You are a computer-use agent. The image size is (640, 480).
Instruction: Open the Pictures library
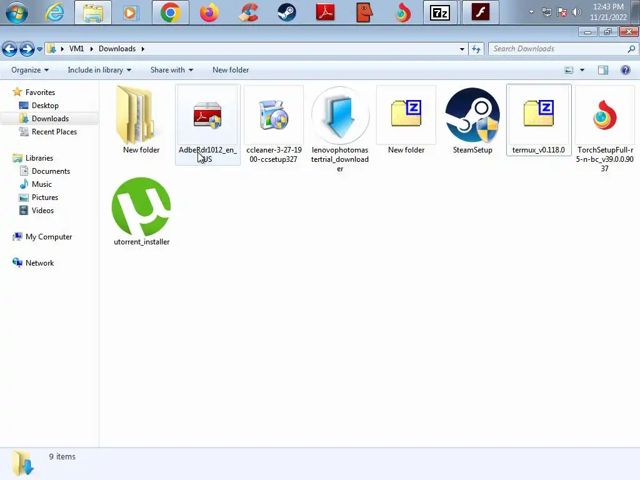pos(45,197)
